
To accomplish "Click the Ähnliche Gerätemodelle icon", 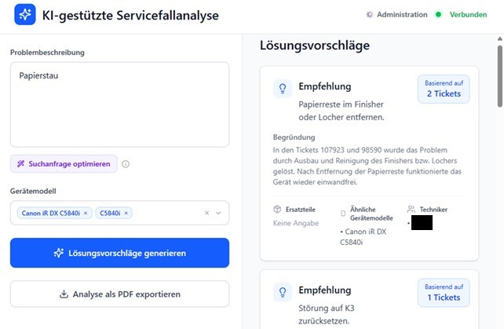I will pos(343,214).
